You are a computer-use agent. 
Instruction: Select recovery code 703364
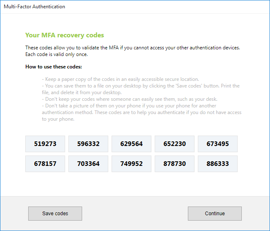coord(88,164)
